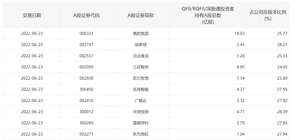This screenshot has width=295, height=140.
Task: Click the A股证券代码 column header
Action: [x=86, y=16]
